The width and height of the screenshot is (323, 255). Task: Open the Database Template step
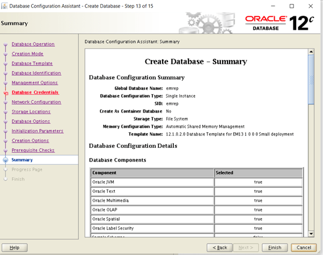click(32, 63)
